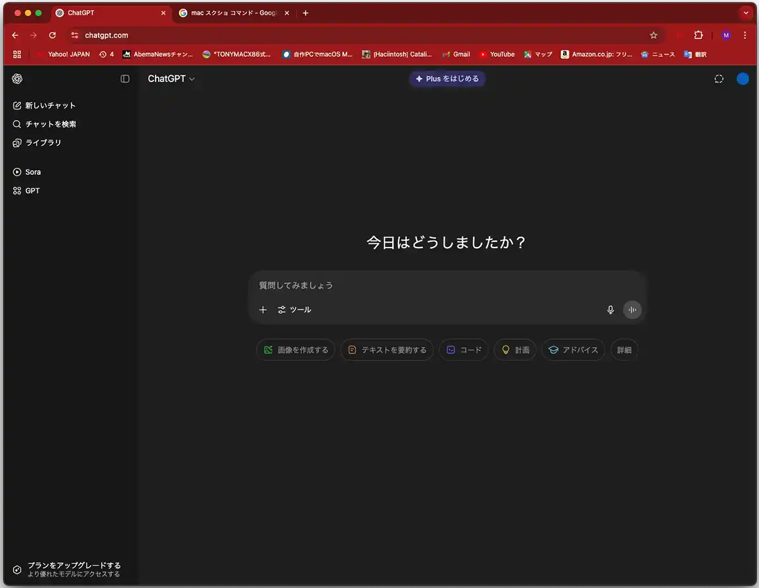Open the 自作PCでmacOS bookmark
The image size is (759, 588).
pyautogui.click(x=318, y=54)
